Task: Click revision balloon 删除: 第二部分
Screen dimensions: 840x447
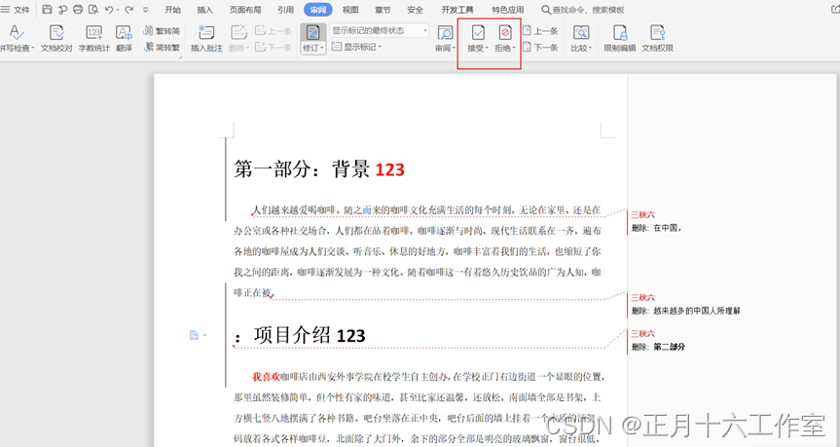Action: (658, 347)
